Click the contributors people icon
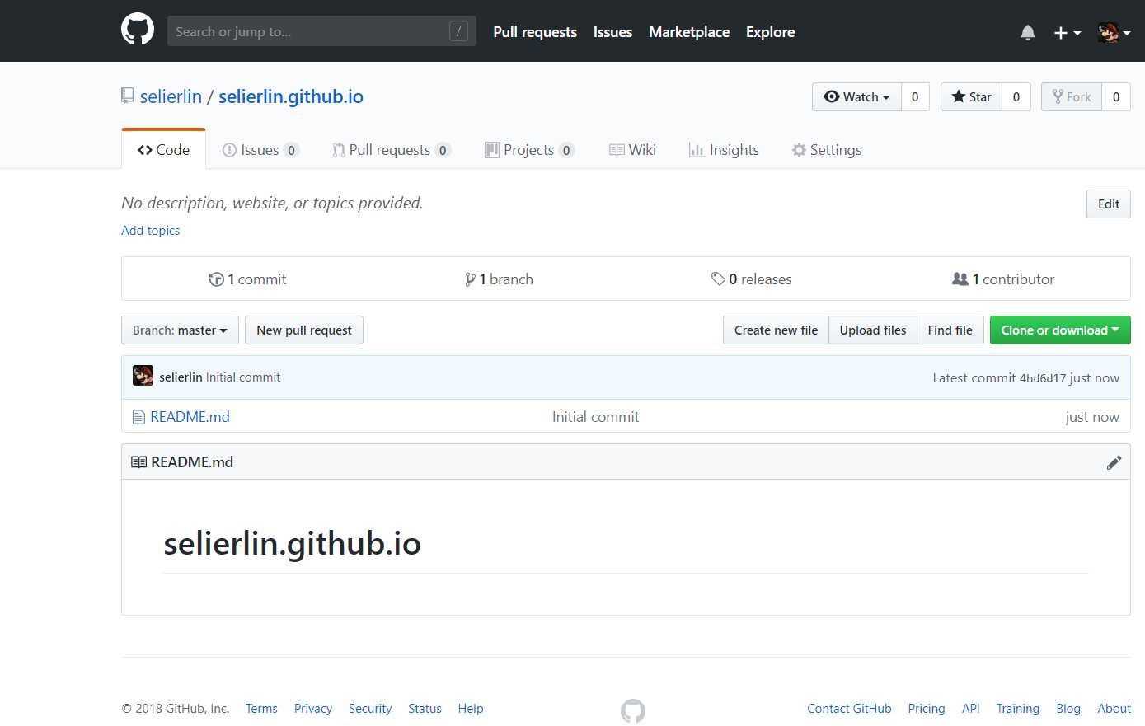This screenshot has width=1145, height=726. pos(960,279)
